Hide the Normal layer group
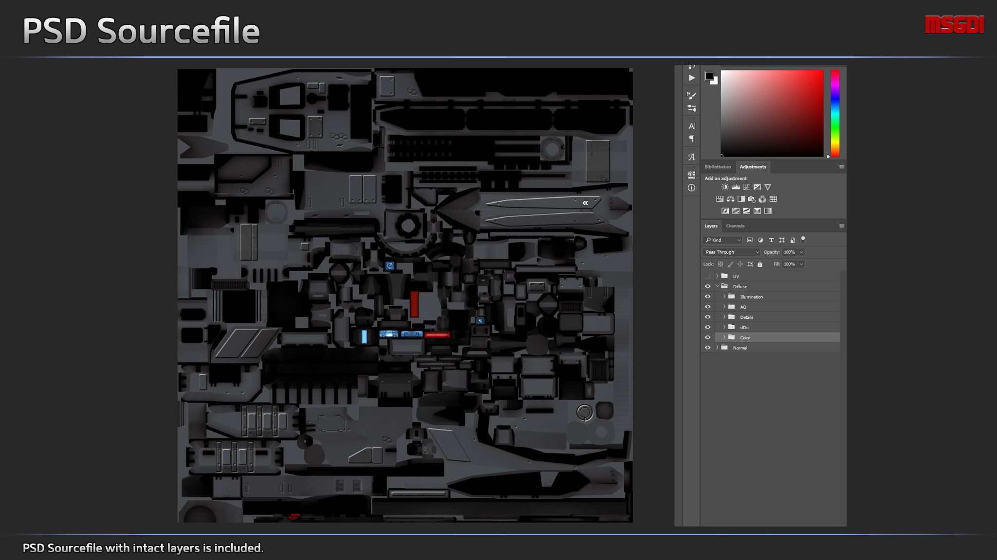 [707, 348]
